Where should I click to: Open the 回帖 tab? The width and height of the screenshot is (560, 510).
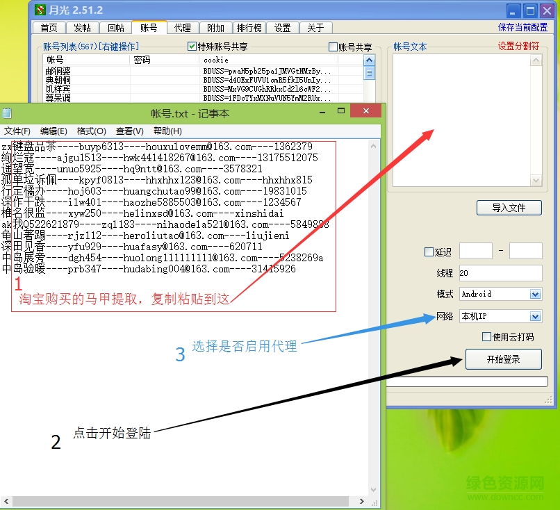point(116,28)
